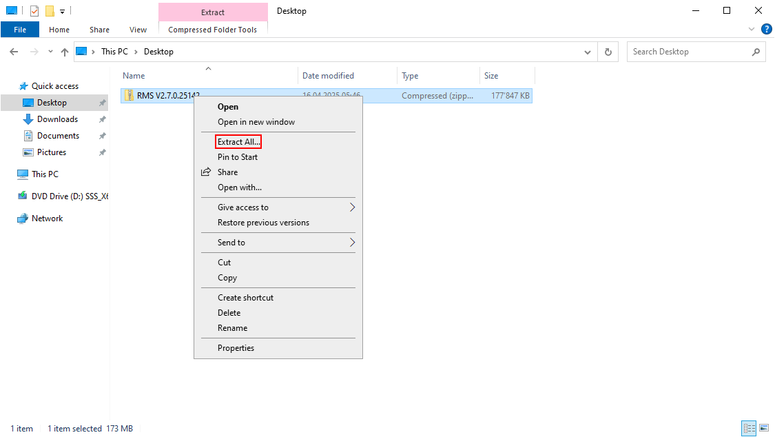
Task: Open the File tab
Action: [20, 30]
